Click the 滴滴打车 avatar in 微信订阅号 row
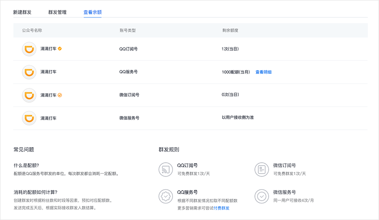This screenshot has width=379, height=220. pyautogui.click(x=29, y=95)
